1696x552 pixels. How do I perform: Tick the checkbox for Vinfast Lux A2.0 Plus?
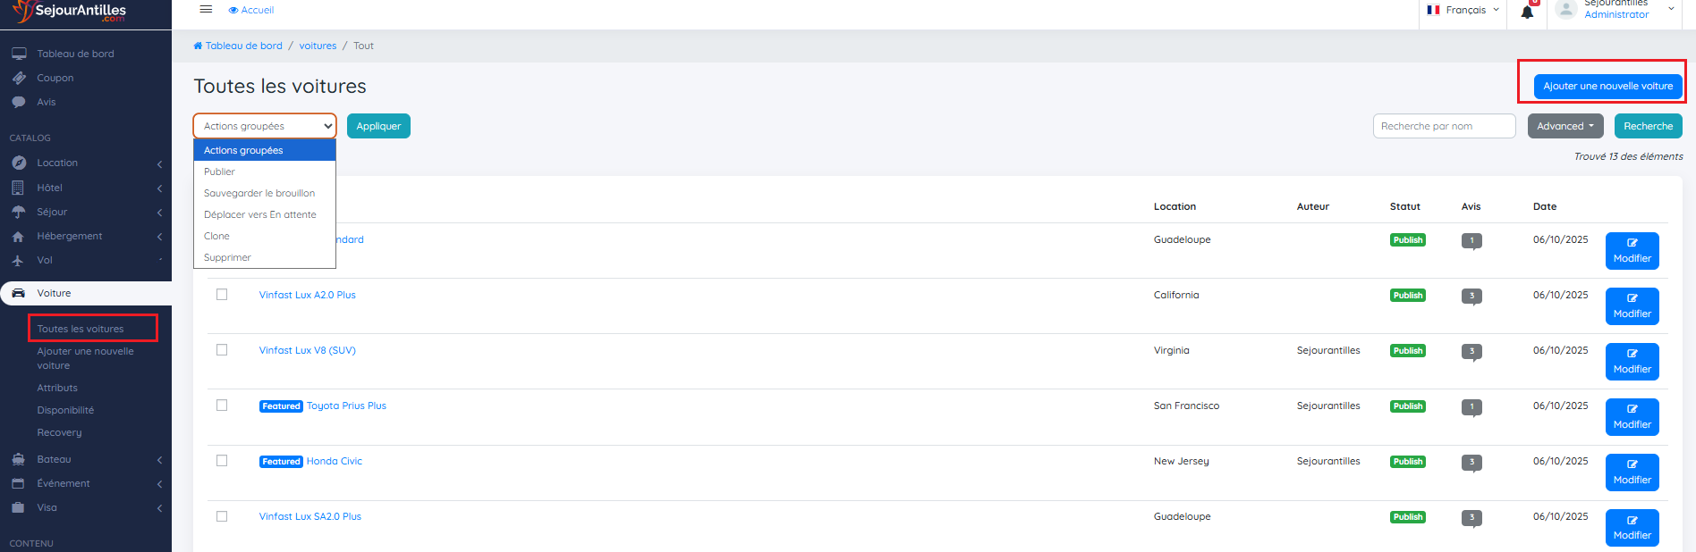(x=222, y=295)
